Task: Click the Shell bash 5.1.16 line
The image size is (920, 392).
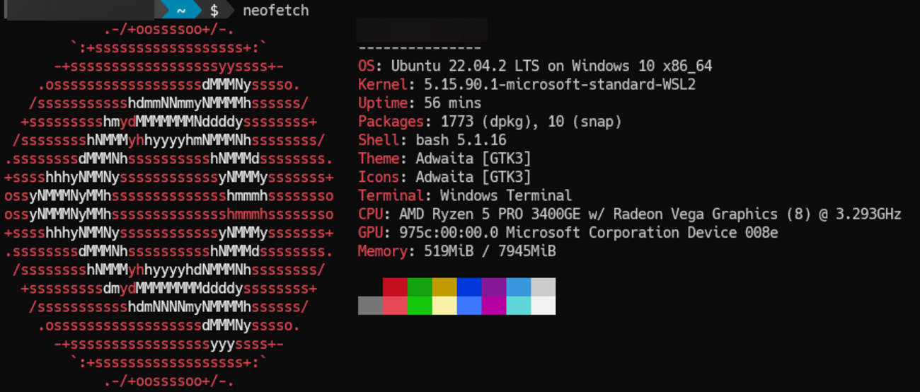Action: click(x=432, y=140)
